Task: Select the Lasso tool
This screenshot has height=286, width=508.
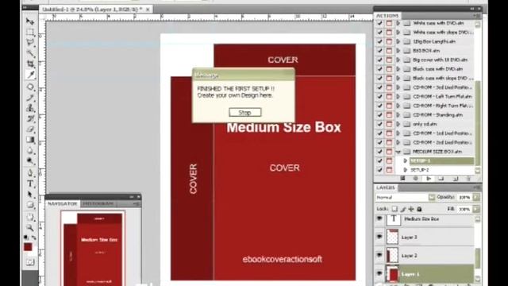Action: pyautogui.click(x=30, y=42)
